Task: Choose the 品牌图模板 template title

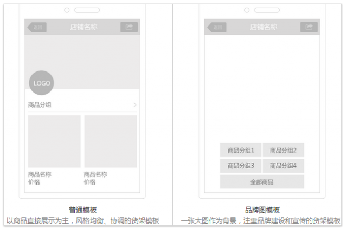Action: coord(263,210)
